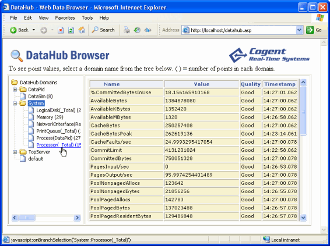330x246 pixels.
Task: Click the CacheFaults/sec name cell
Action: (127, 142)
